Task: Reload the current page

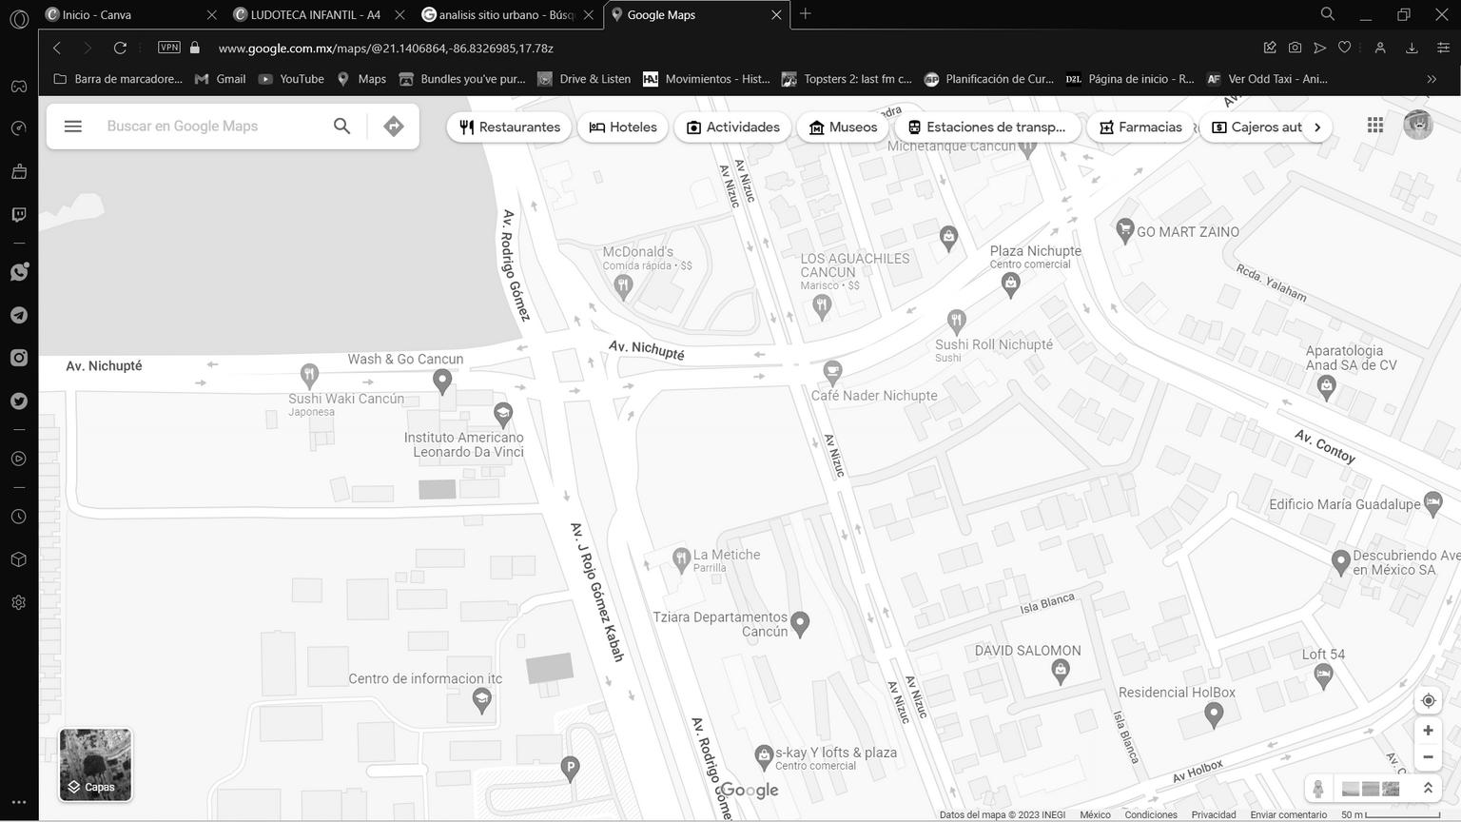Action: 120,48
